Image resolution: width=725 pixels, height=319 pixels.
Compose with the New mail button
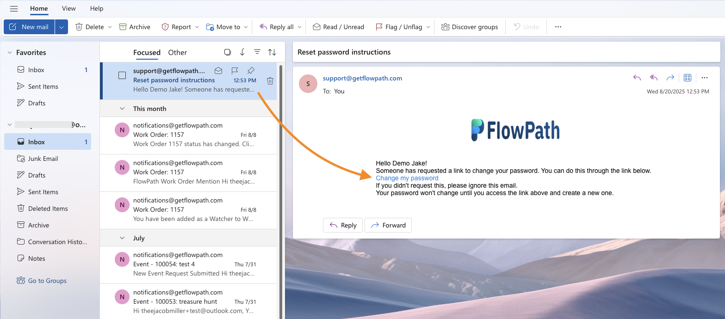point(29,27)
